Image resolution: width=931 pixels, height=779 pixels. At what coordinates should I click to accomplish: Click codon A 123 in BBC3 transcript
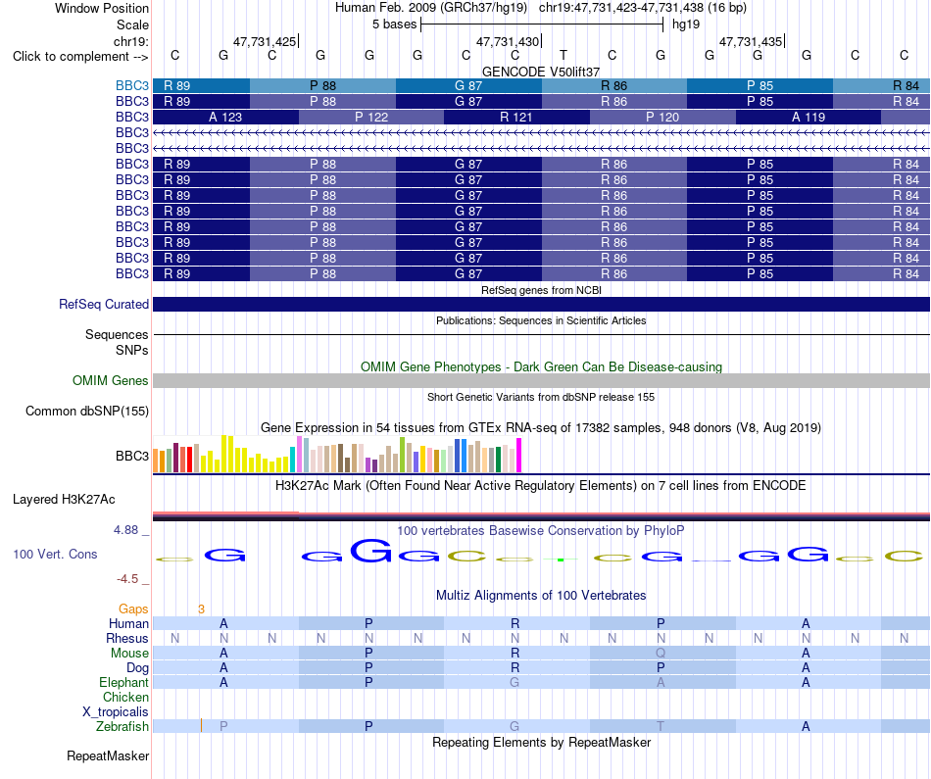[x=225, y=117]
